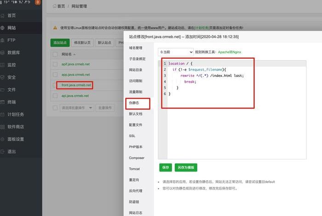Click the yellow warning triangle icon
322x216 pixels.
(55, 28)
